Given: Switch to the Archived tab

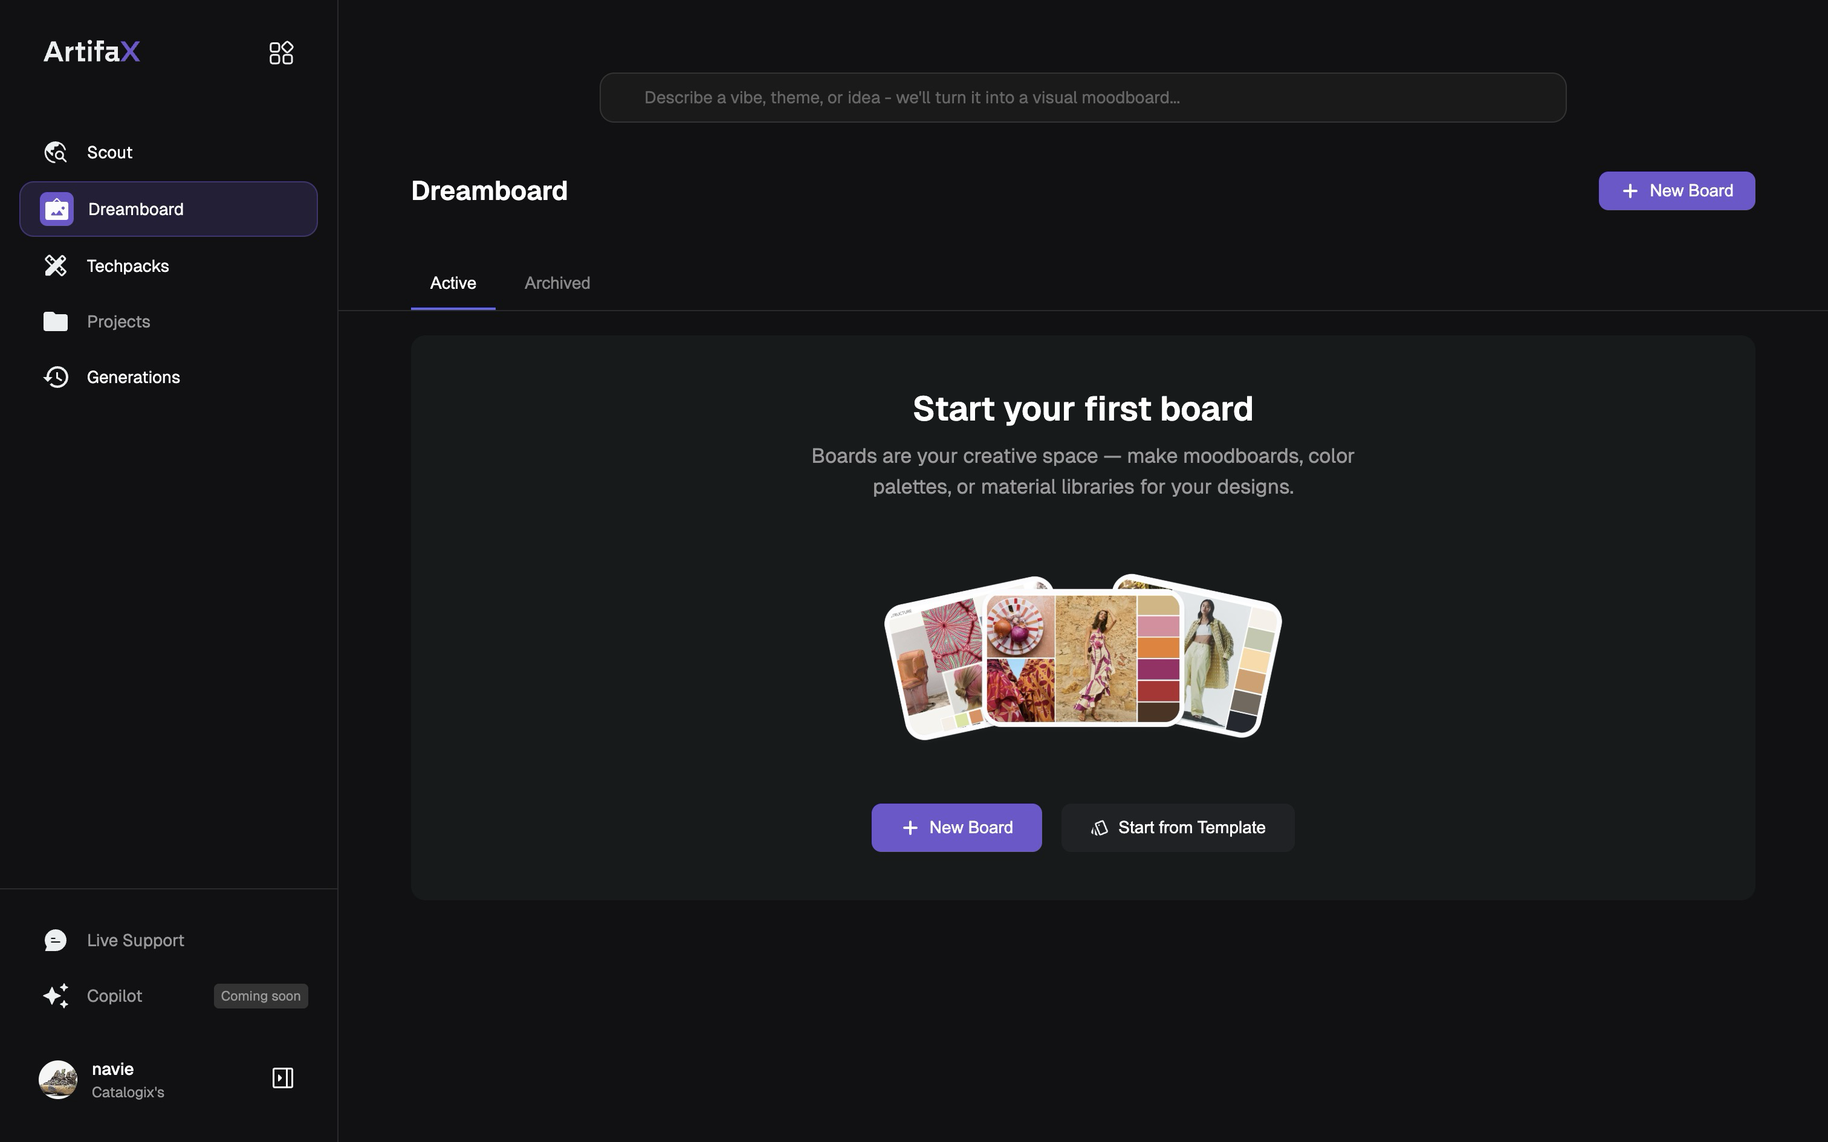Looking at the screenshot, I should coord(557,283).
